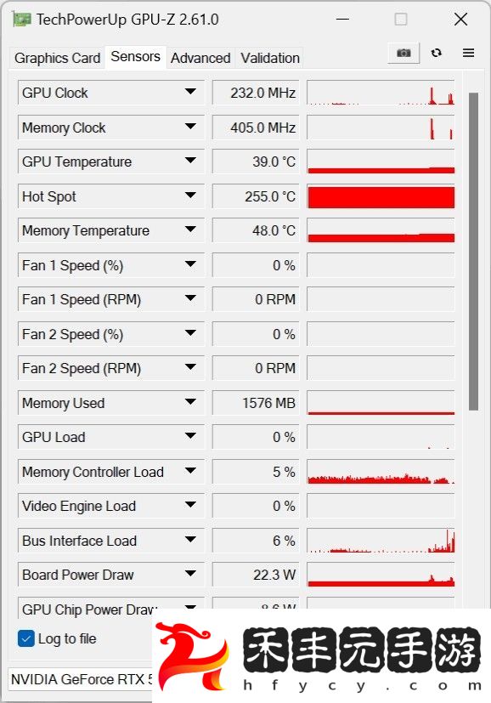The height and width of the screenshot is (703, 491).
Task: Open the Fan 1 Speed (%) dropdown
Action: click(190, 264)
